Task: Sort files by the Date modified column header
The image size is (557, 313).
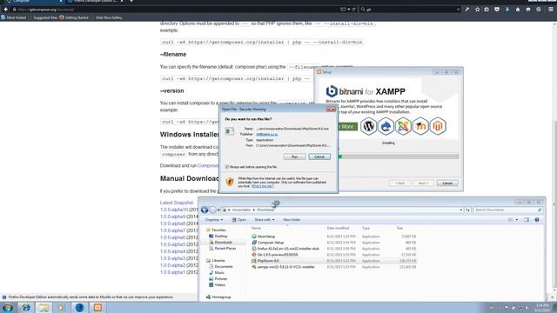Action: (x=338, y=228)
